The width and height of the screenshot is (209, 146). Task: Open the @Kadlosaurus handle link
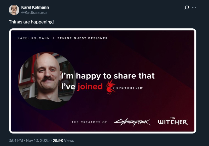pos(34,13)
